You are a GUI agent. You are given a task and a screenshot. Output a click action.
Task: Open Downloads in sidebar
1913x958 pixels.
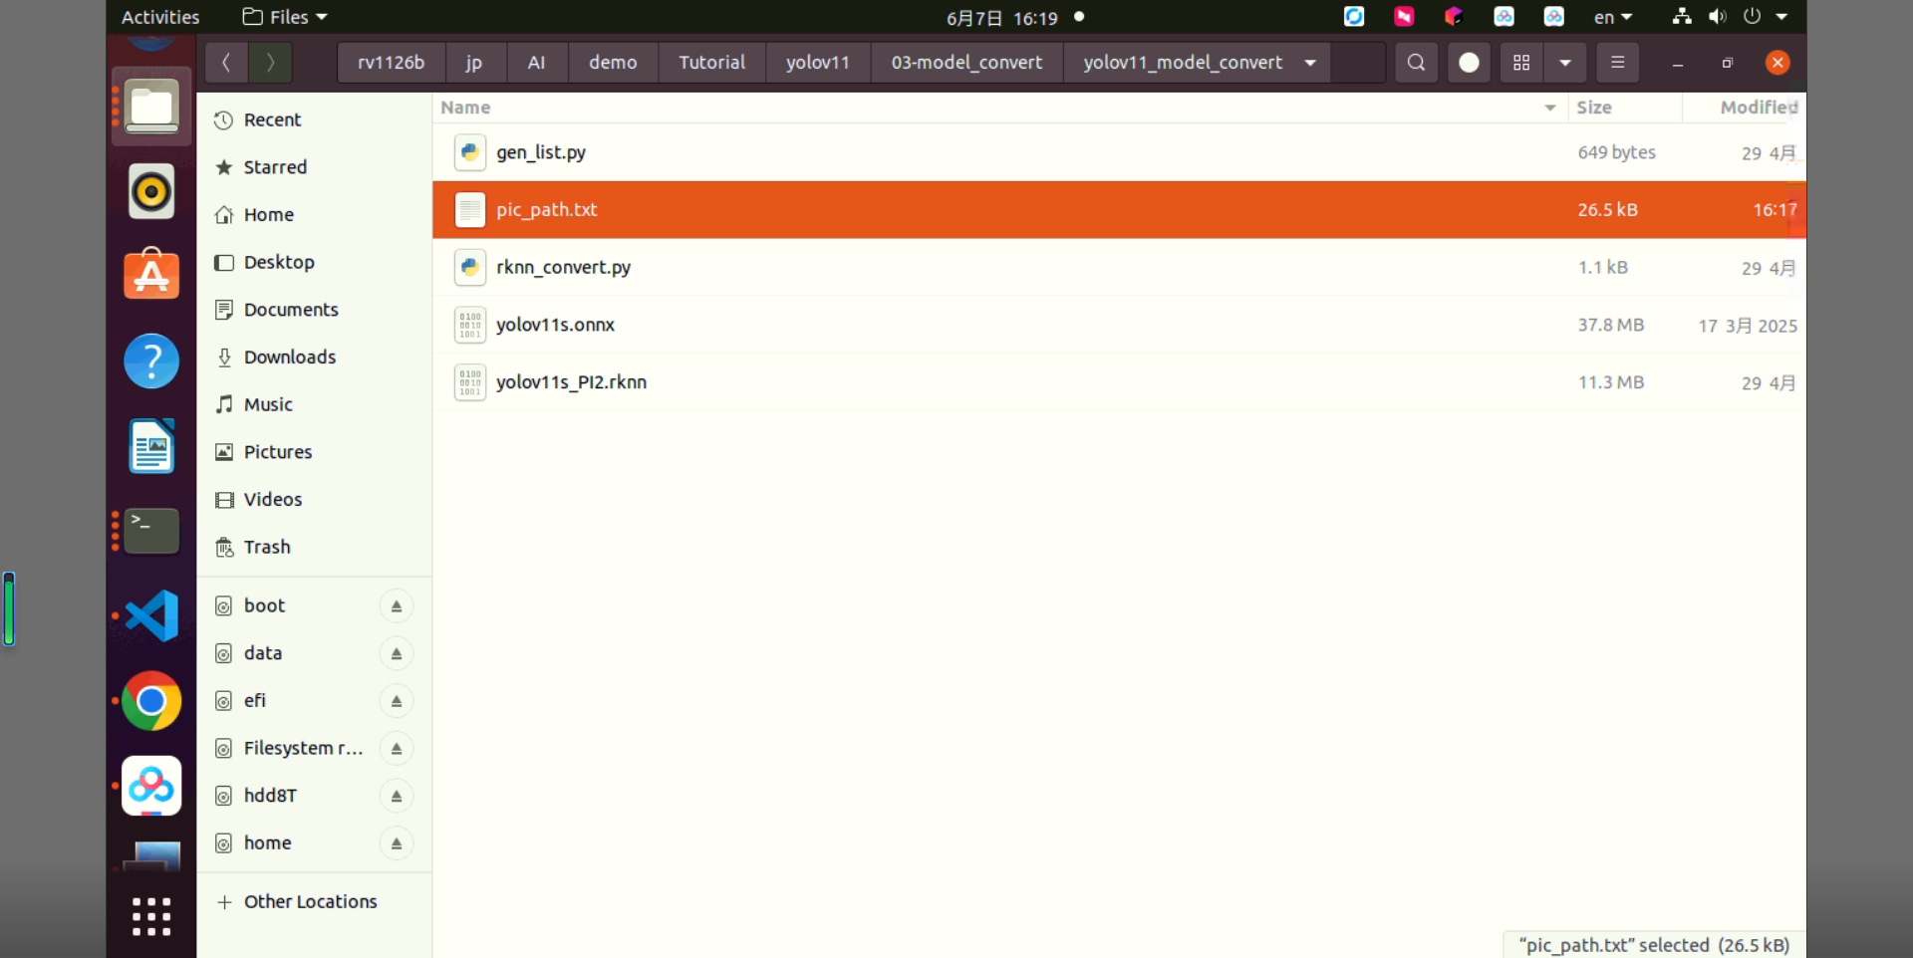tap(314, 358)
